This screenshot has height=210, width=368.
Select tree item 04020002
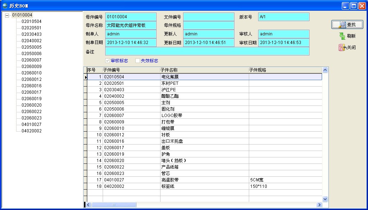click(32, 131)
